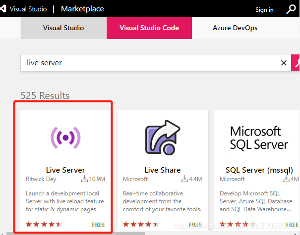Image resolution: width=300 pixels, height=235 pixels.
Task: Click Live Share description text
Action: tap(162, 201)
